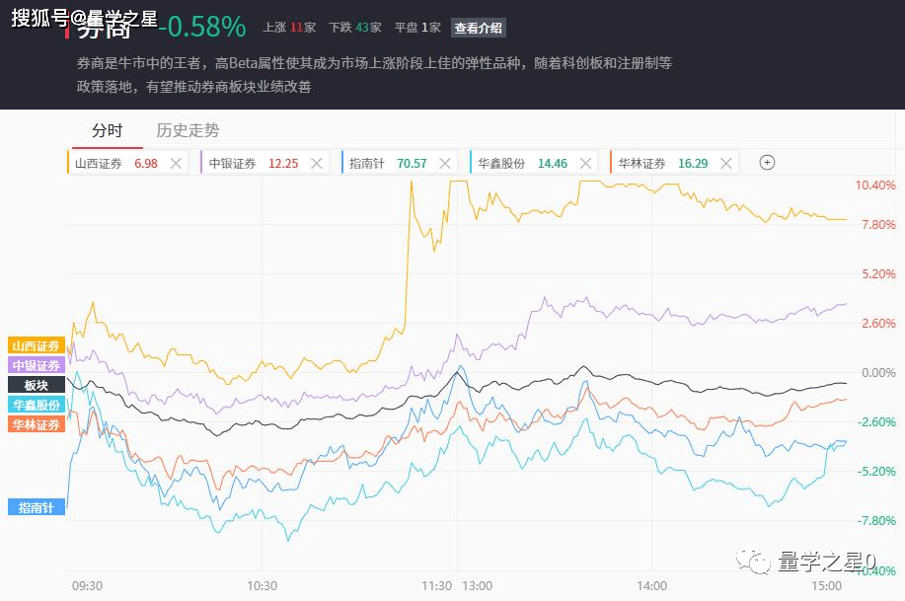Click the blue 指南针 line label
Viewport: 905px width, 601px height.
tap(36, 507)
